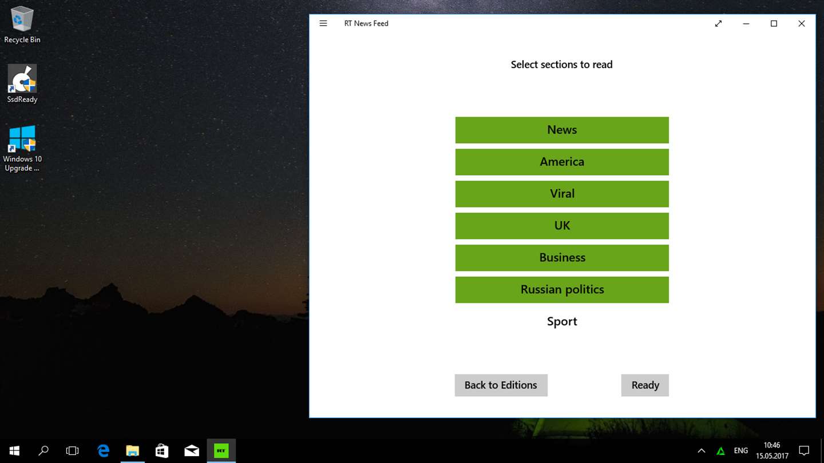Open the Windows Store from the taskbar

pyautogui.click(x=162, y=450)
